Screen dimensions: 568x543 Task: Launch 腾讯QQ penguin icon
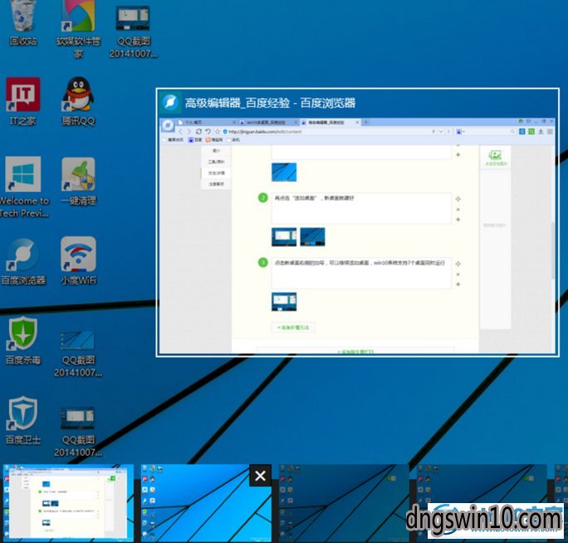[78, 101]
